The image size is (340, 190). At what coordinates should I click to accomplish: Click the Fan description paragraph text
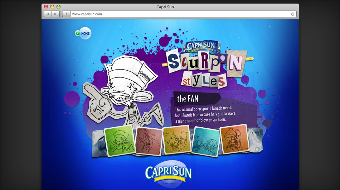click(205, 114)
